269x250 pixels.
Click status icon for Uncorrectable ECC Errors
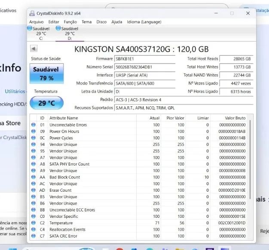click(x=34, y=210)
